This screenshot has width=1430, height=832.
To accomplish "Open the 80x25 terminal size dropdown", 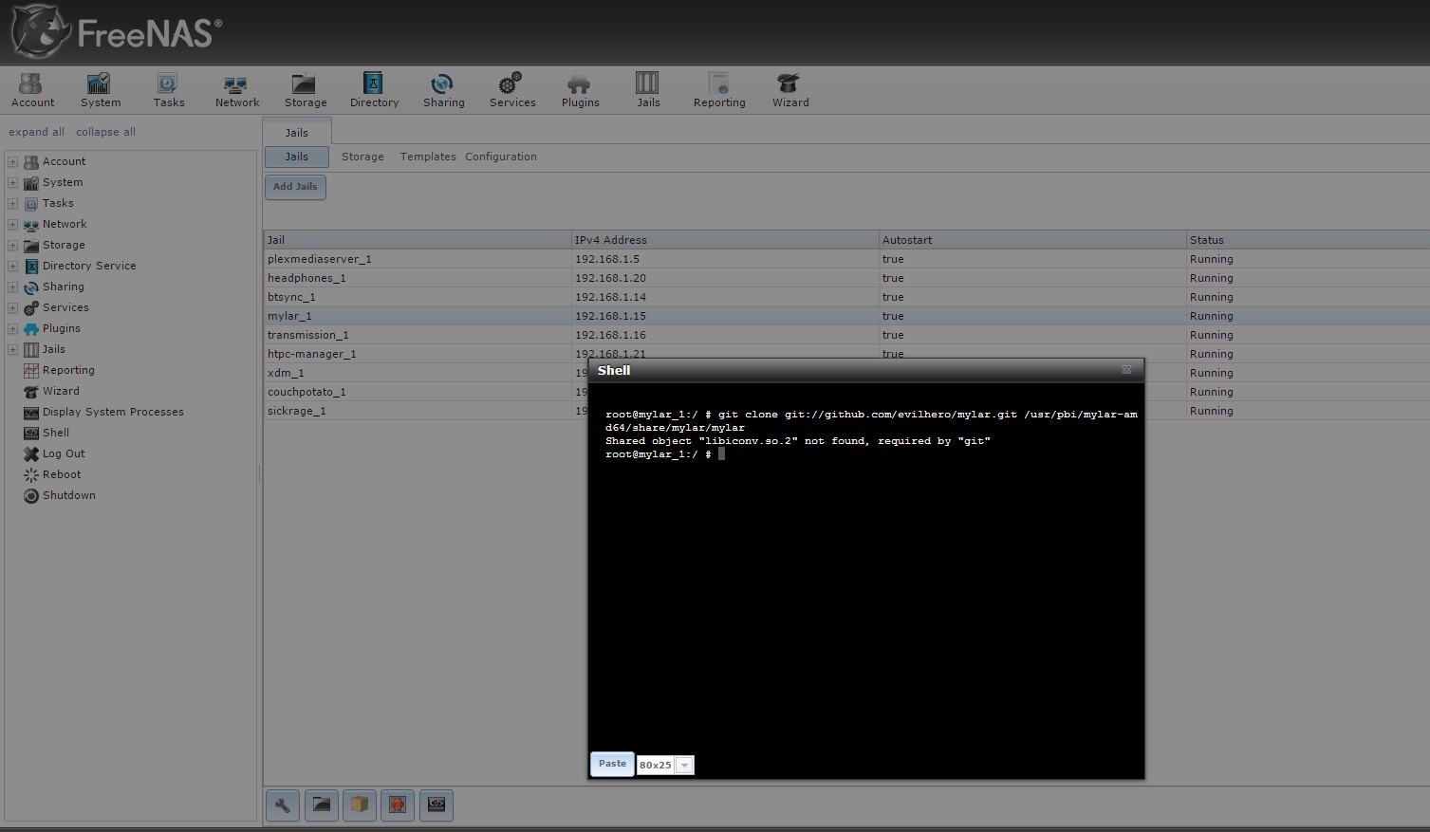I will [684, 765].
